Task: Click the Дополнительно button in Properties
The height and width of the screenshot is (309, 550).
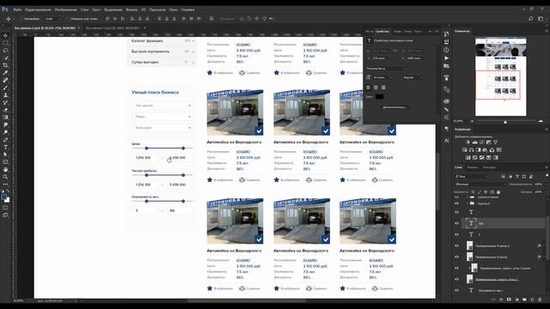Action: coord(394,107)
